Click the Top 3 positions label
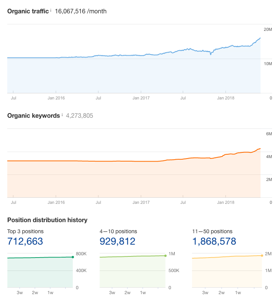 point(26,231)
